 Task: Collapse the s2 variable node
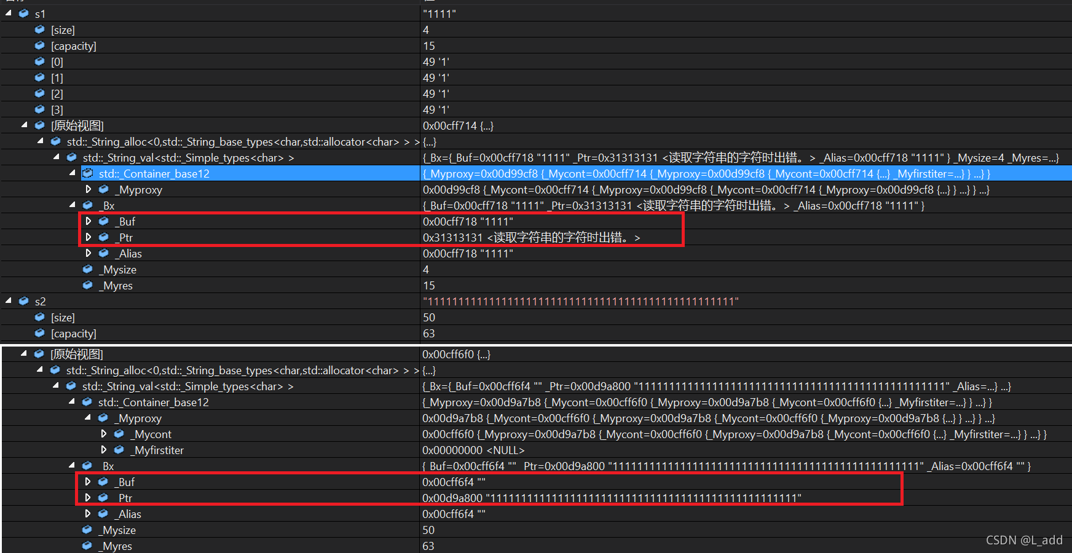9,300
